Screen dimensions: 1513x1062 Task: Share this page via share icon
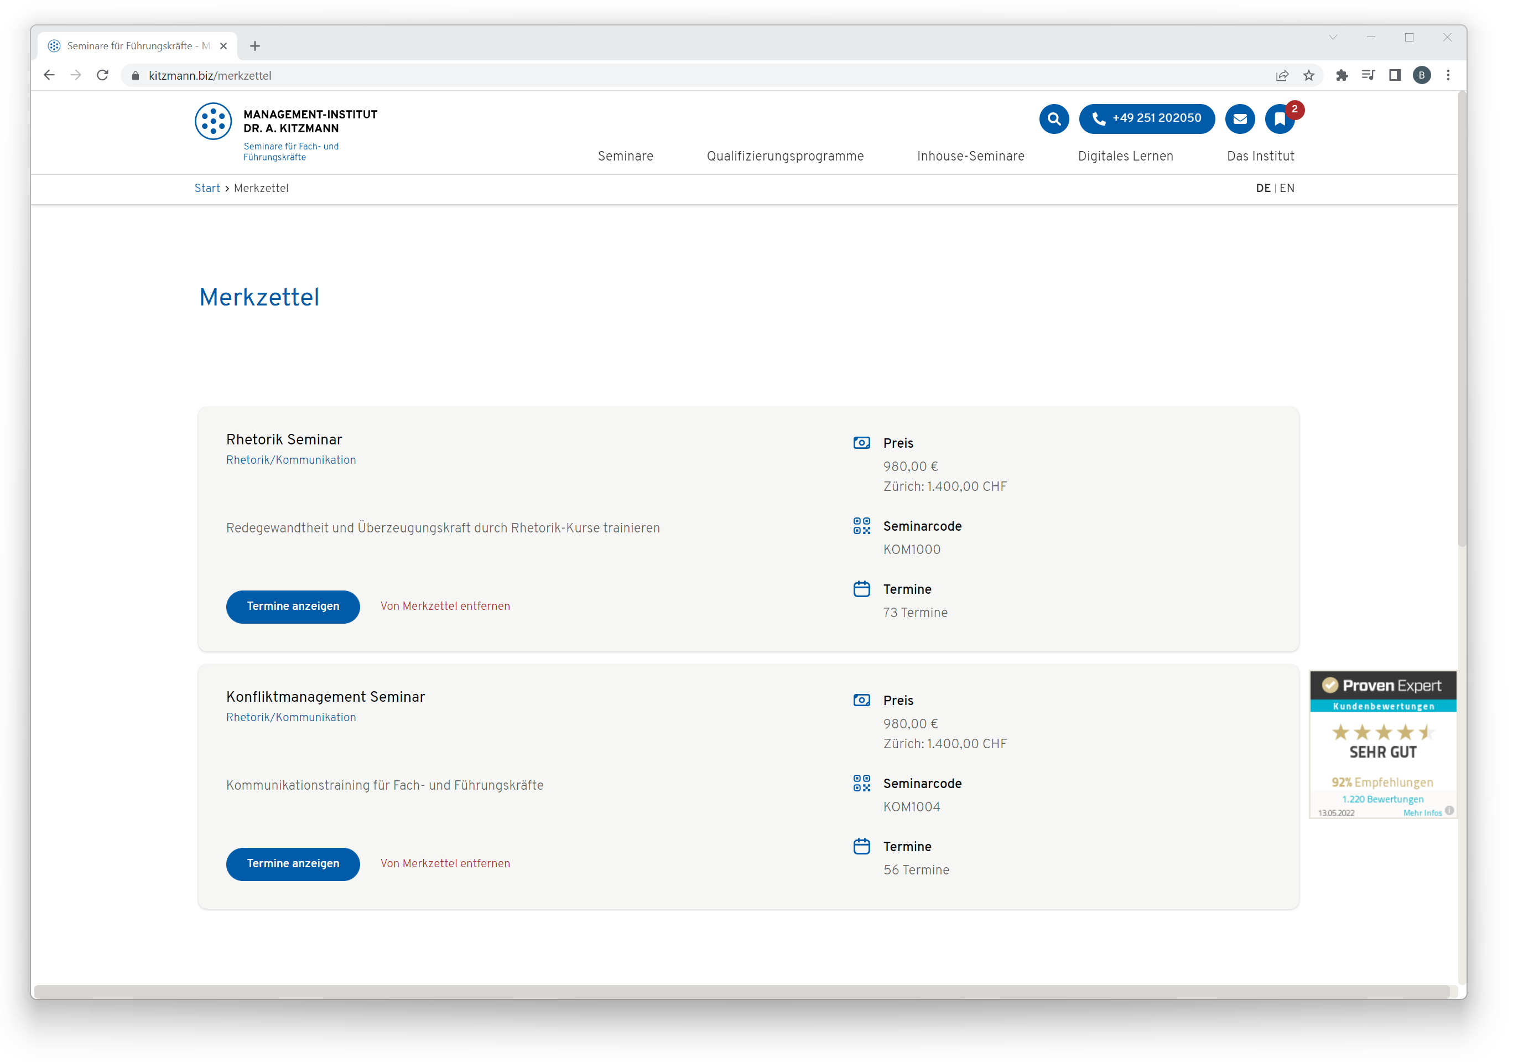pyautogui.click(x=1282, y=76)
